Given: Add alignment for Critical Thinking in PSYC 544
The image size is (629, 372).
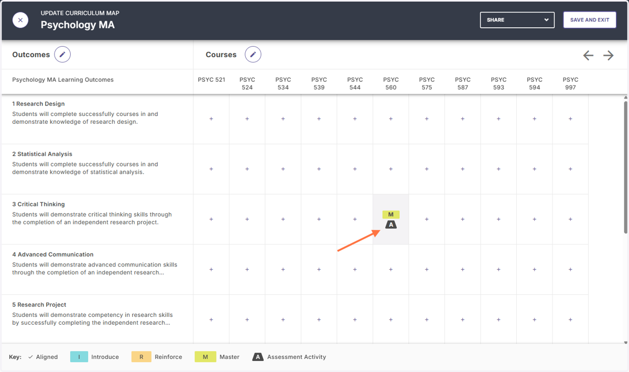Looking at the screenshot, I should (355, 219).
